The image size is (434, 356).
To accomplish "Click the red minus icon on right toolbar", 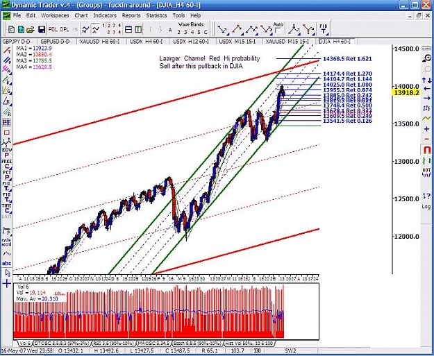I will (x=426, y=139).
